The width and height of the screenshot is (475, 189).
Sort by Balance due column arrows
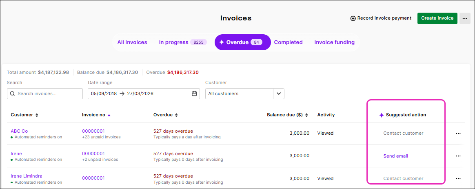306,115
